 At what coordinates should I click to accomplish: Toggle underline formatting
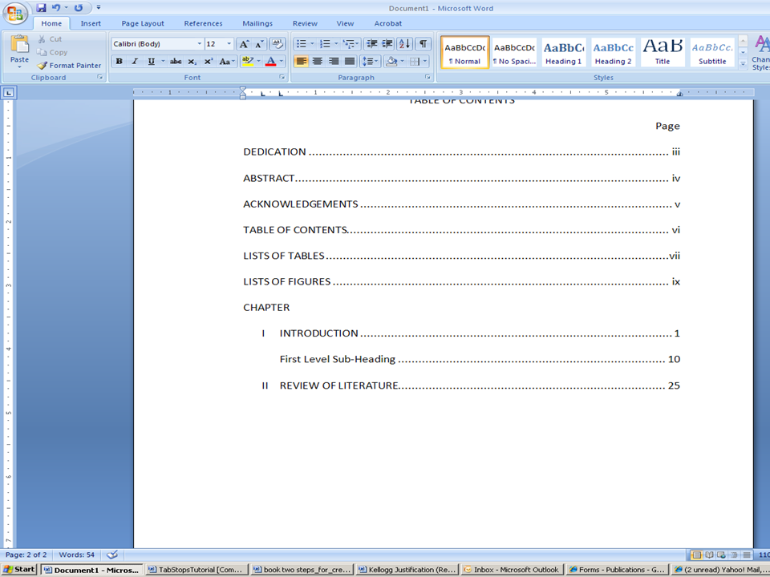coord(151,62)
